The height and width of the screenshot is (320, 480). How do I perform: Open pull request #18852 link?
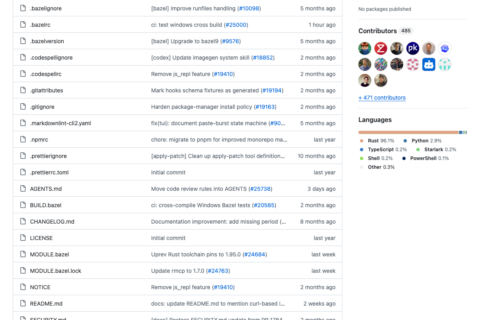click(x=263, y=58)
